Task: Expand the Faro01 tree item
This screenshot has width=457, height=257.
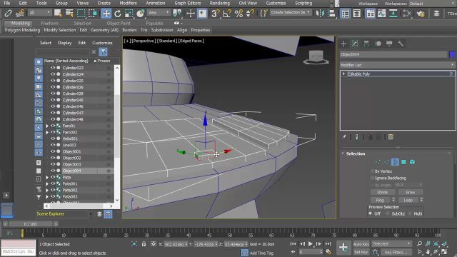Action: pos(47,126)
